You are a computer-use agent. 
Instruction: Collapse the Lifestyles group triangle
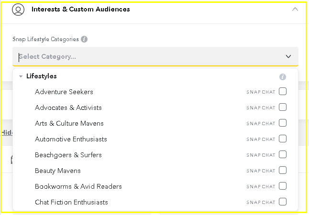pos(21,76)
